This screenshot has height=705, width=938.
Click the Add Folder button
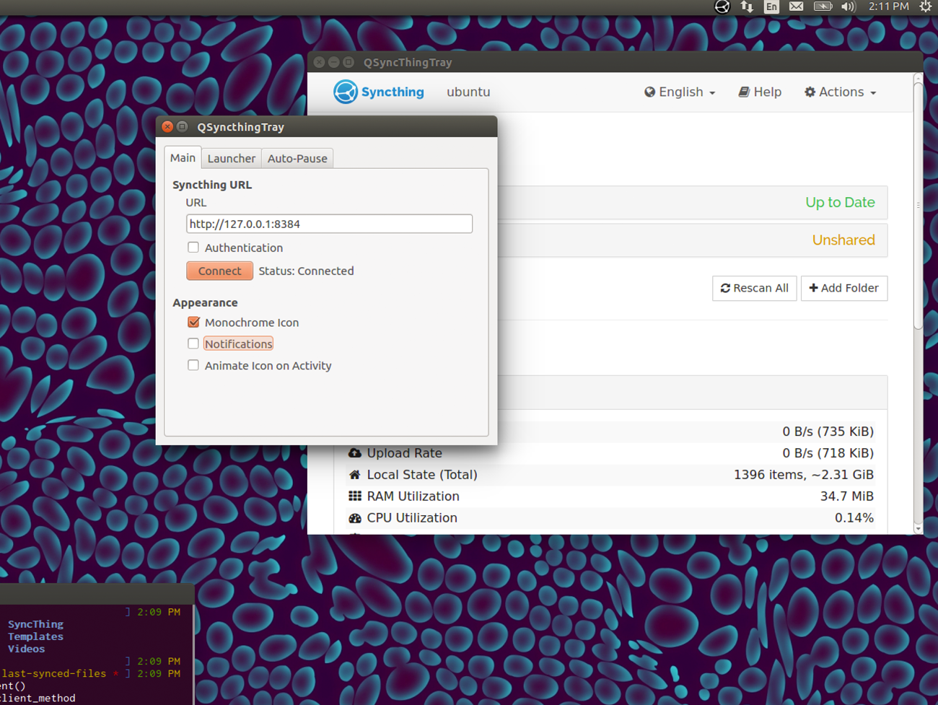tap(844, 288)
